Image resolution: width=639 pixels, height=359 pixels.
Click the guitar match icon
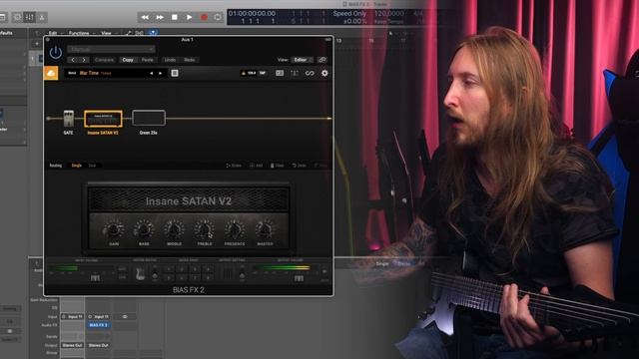[x=140, y=274]
